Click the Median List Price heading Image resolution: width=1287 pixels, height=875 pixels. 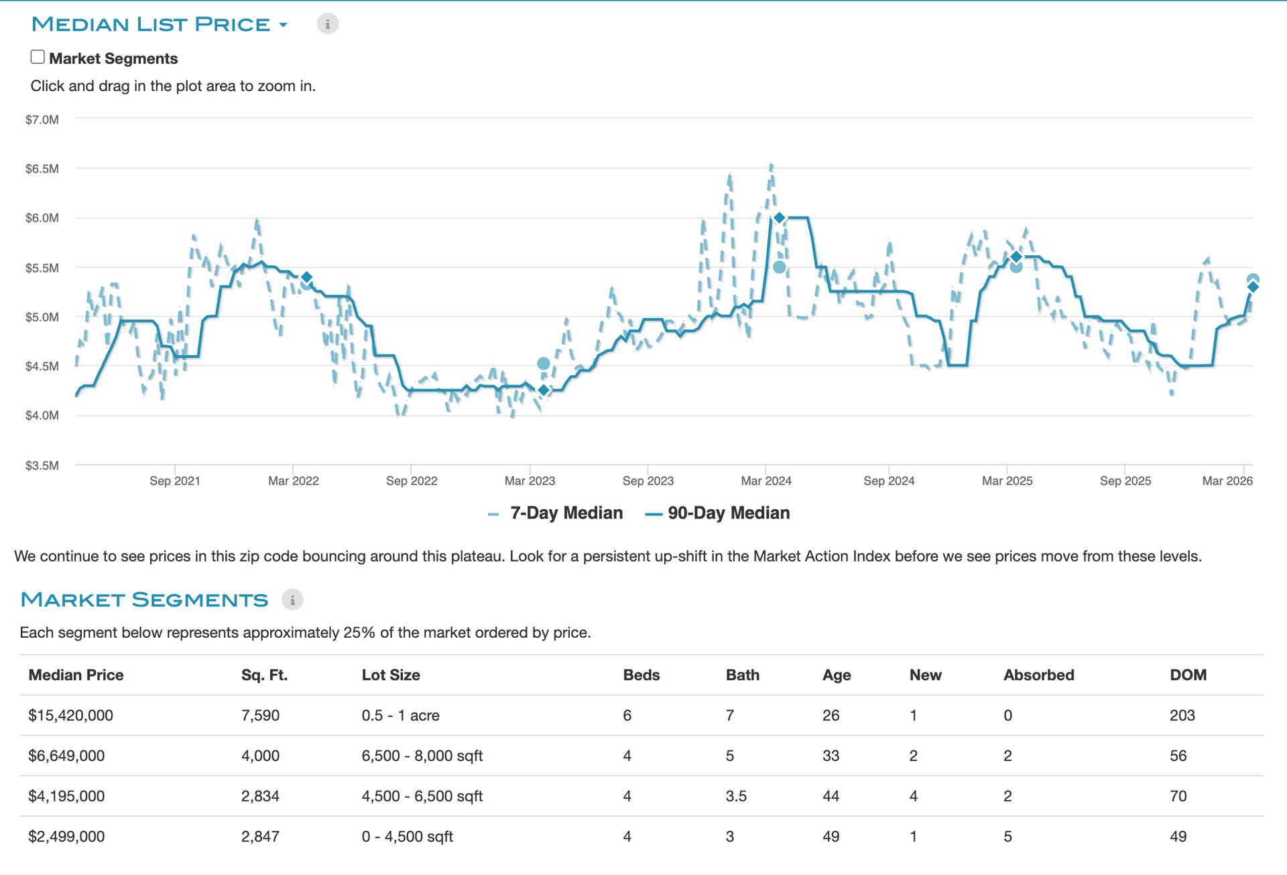click(151, 24)
